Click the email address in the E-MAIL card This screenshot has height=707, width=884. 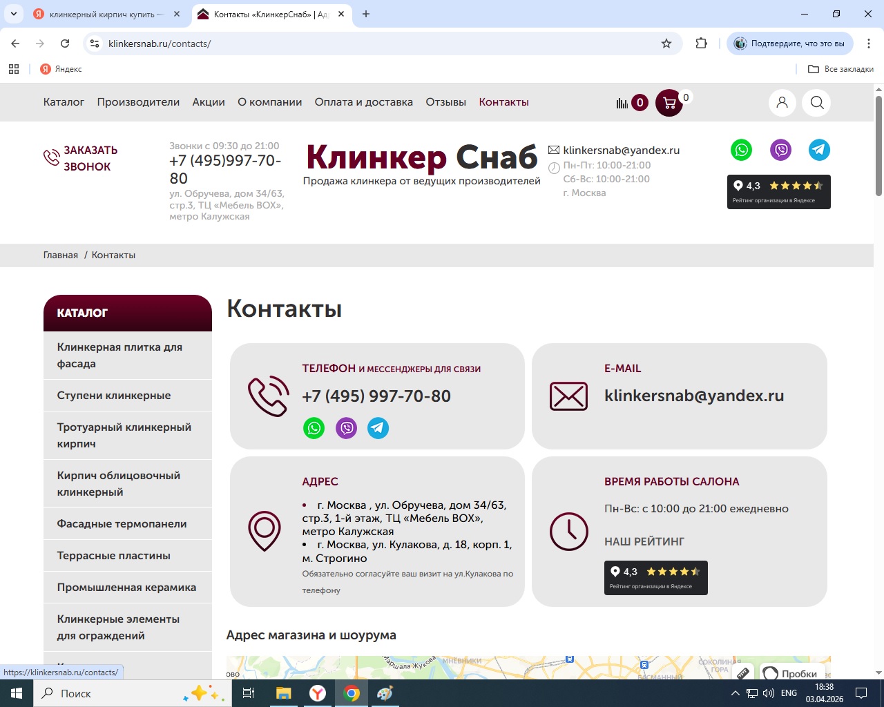point(694,396)
